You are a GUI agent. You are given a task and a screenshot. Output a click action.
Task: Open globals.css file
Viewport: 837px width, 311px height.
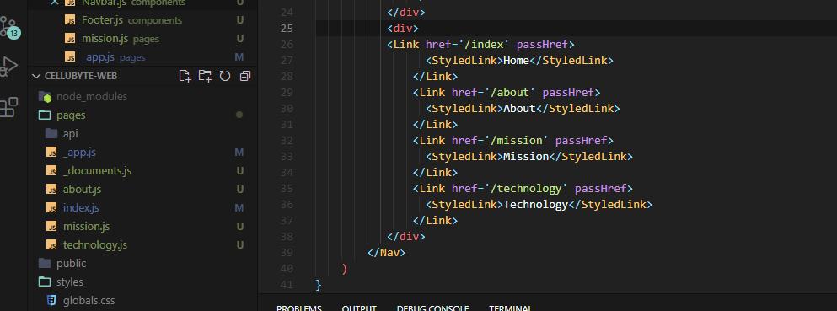pos(89,300)
